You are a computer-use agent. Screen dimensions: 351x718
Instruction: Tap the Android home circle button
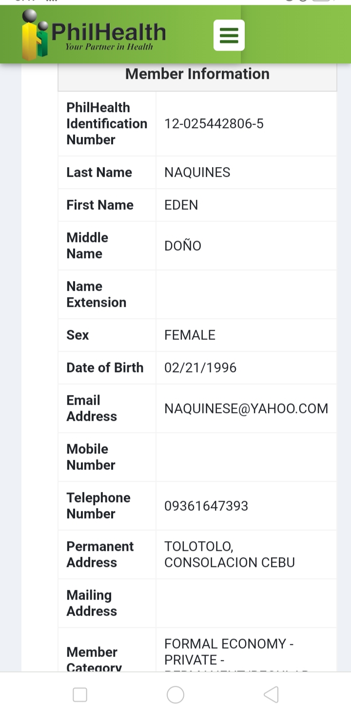tap(175, 695)
